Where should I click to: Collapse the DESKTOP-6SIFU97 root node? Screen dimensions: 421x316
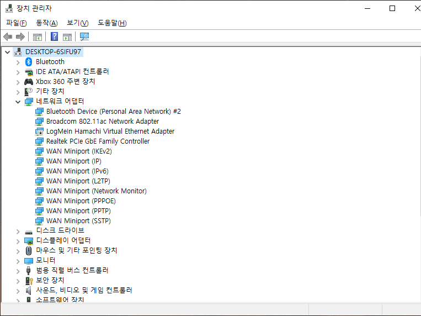[x=8, y=52]
